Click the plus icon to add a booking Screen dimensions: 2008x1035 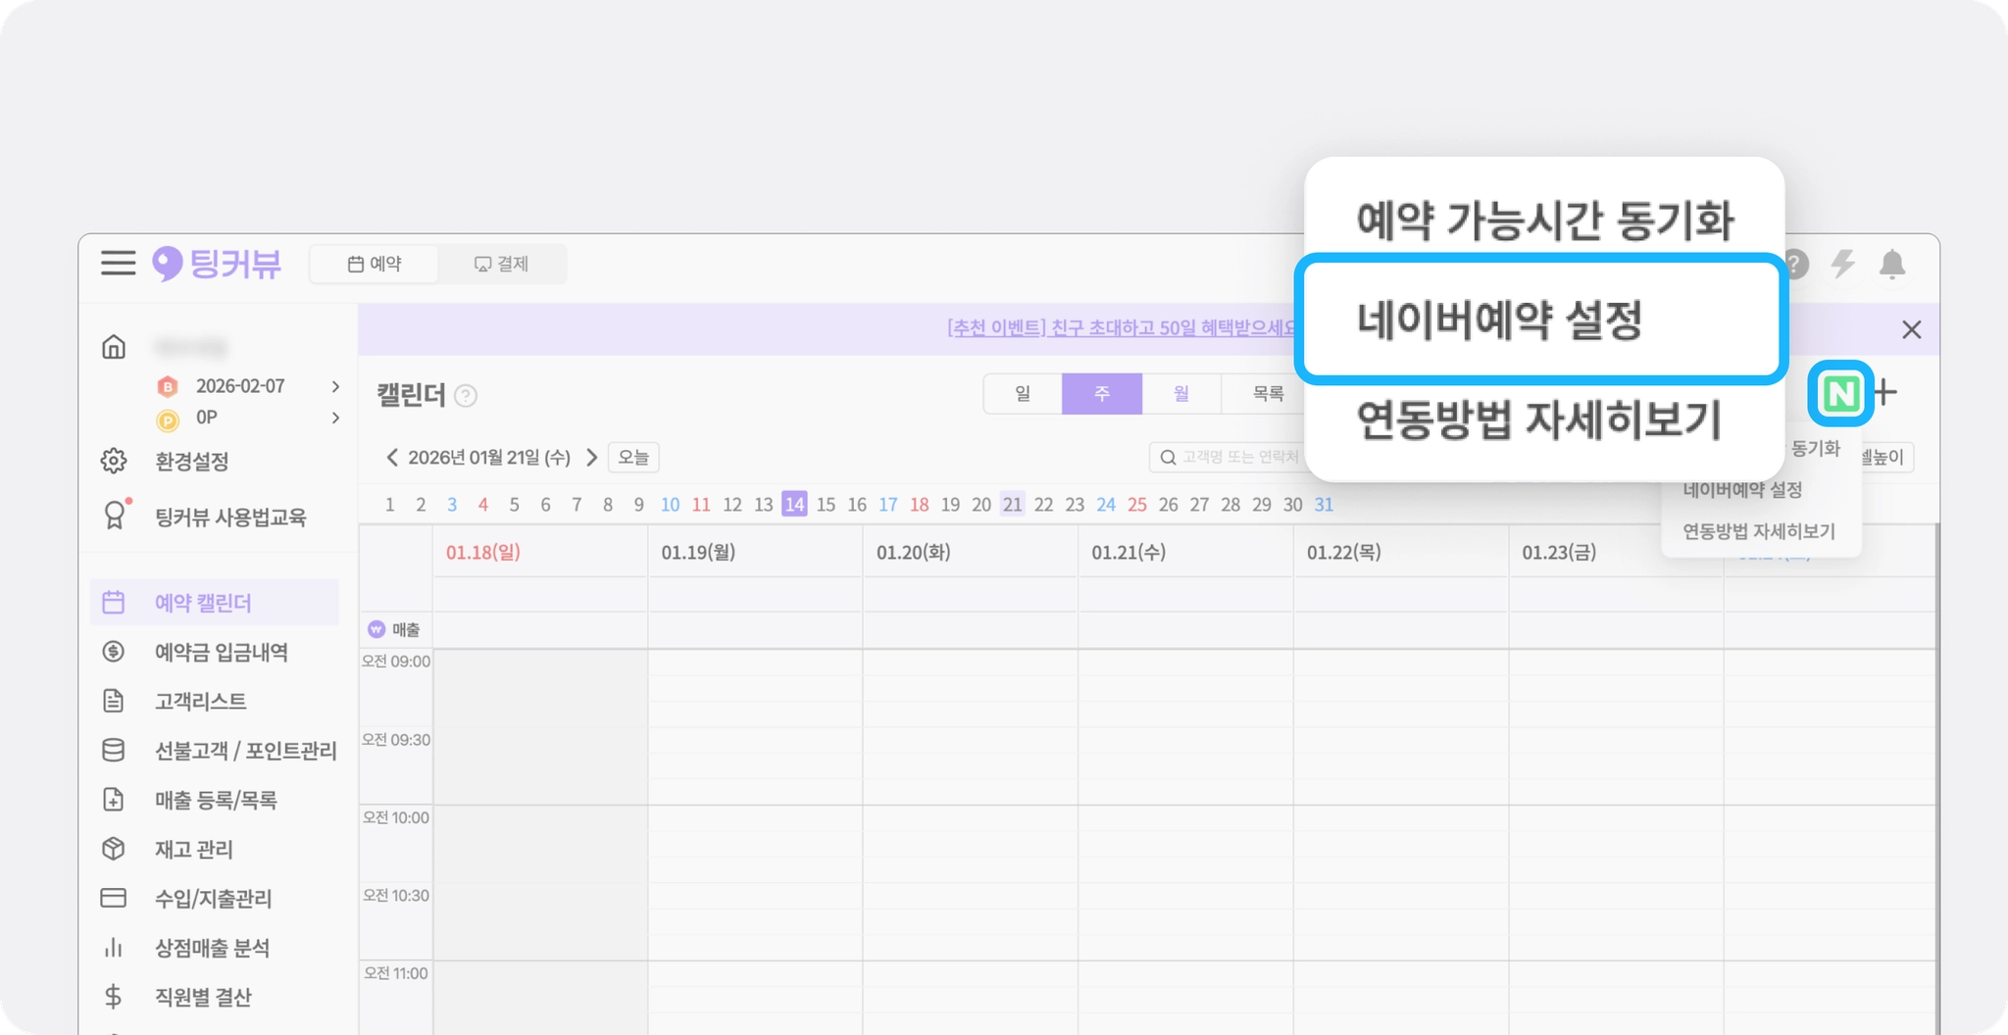1885,393
